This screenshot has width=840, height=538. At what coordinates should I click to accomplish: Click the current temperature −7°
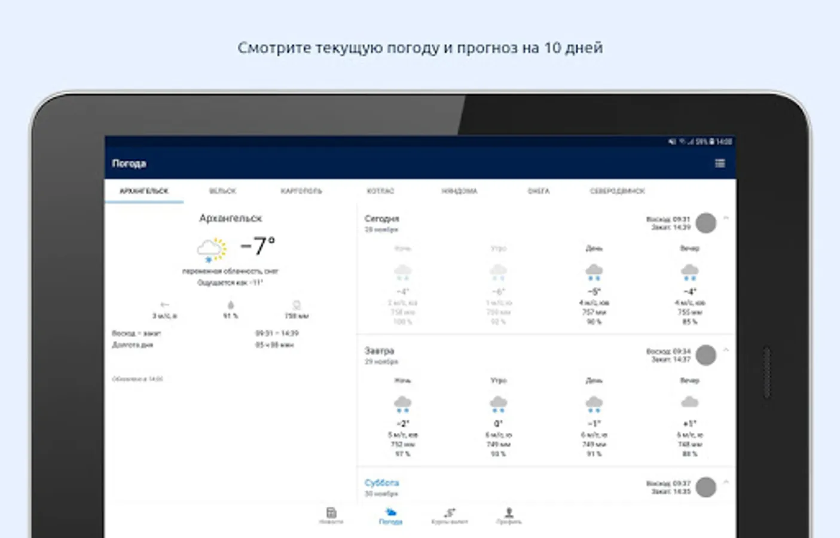tap(258, 246)
